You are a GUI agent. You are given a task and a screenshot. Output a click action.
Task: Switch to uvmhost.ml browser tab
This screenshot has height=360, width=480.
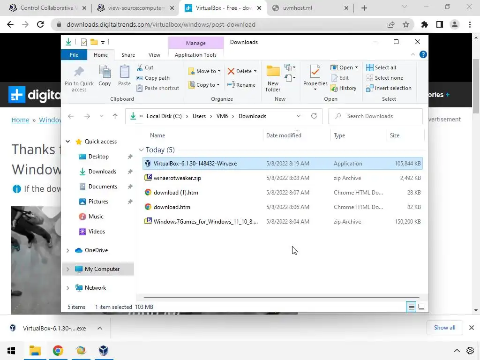[x=310, y=8]
